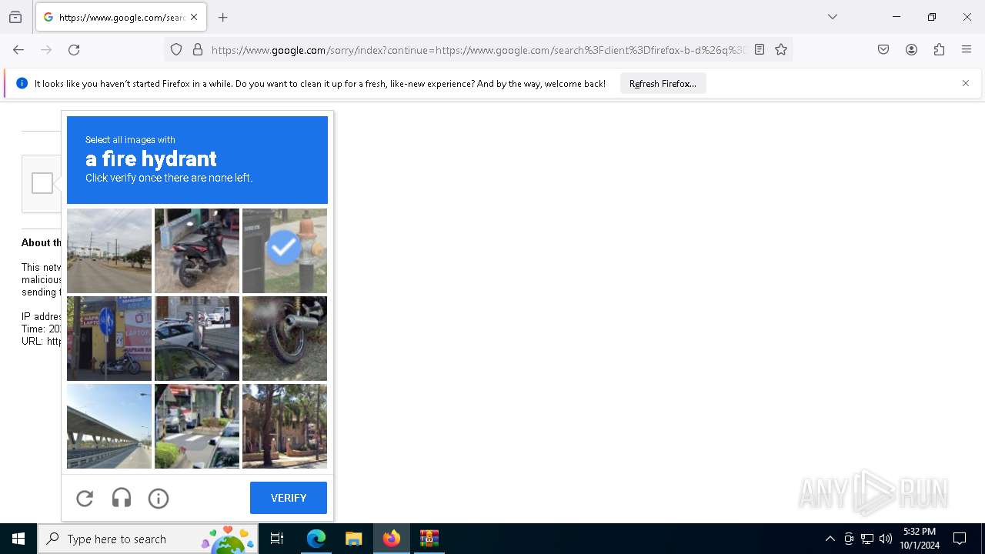Toggle reader view icon in address bar
This screenshot has width=985, height=554.
point(760,50)
